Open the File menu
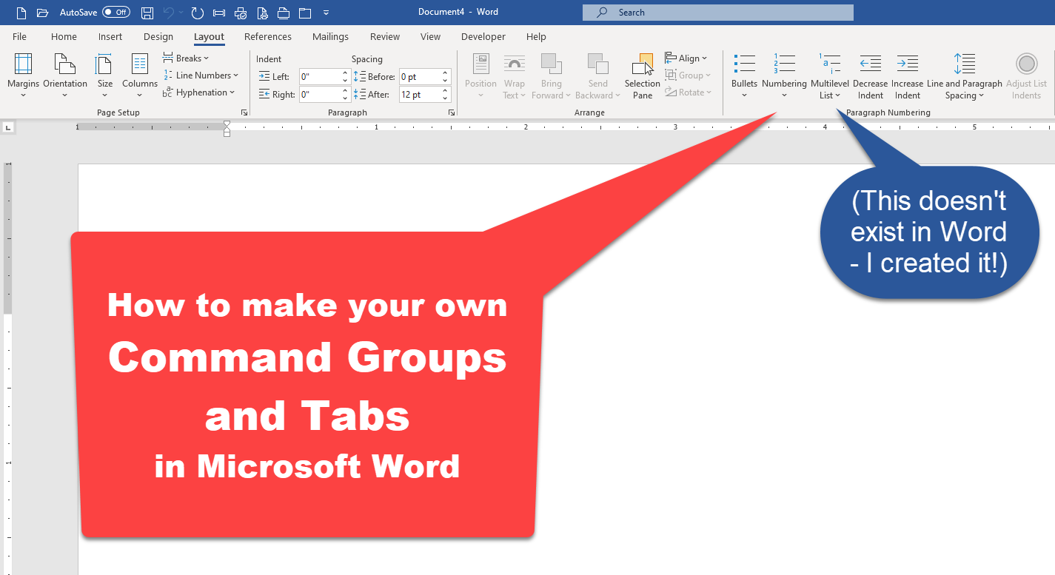 pyautogui.click(x=19, y=36)
